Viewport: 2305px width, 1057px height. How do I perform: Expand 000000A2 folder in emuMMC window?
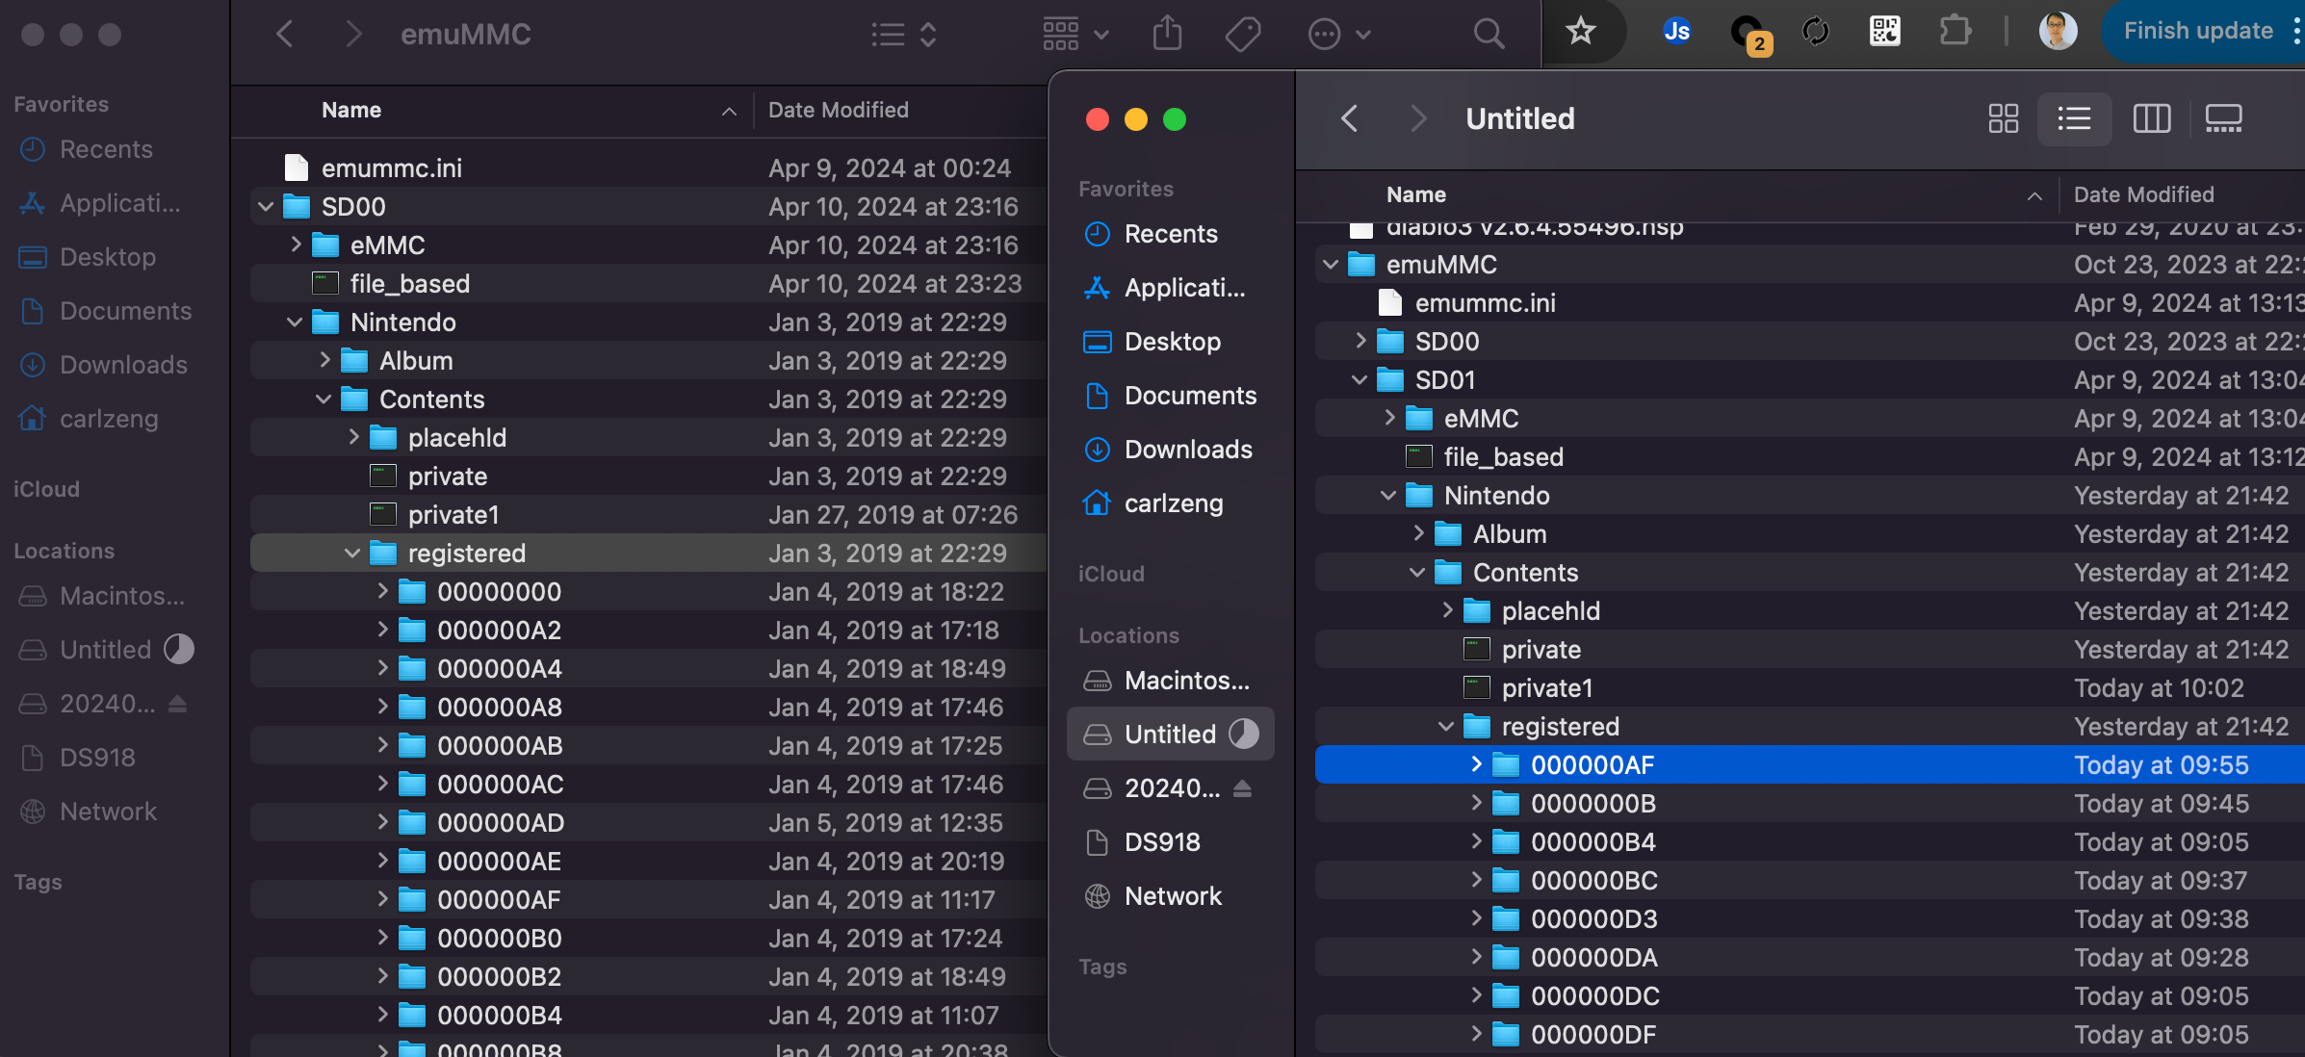point(382,631)
